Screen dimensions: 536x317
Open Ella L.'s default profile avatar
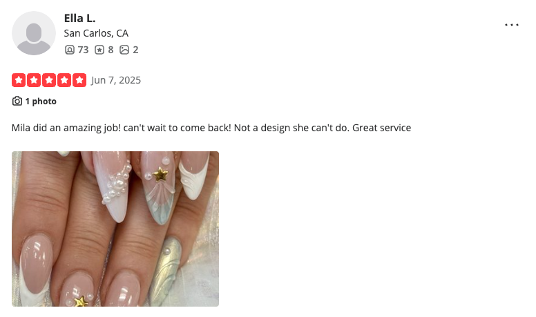click(34, 33)
